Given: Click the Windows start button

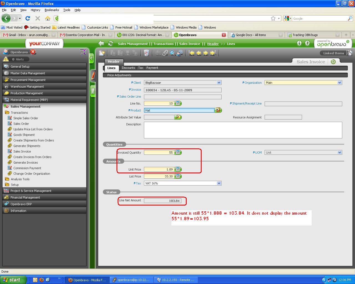Looking at the screenshot, I should pos(13,280).
